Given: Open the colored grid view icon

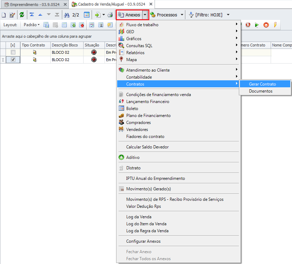Looking at the screenshot, I should pos(87,15).
